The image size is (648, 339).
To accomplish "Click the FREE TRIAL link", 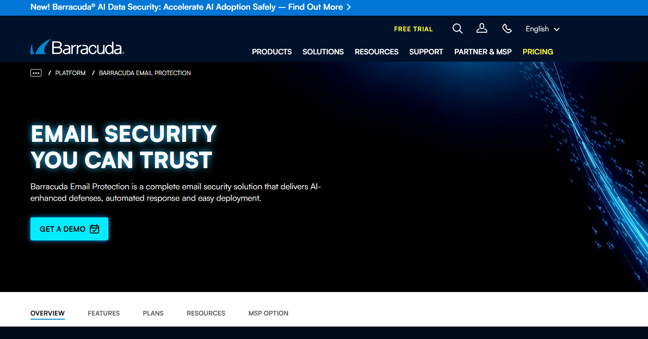I will (x=413, y=29).
